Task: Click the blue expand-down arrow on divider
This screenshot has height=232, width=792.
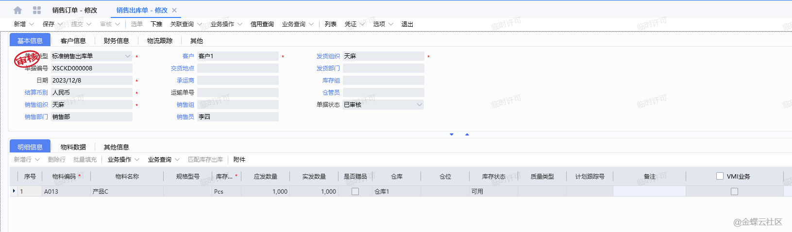Action: tap(452, 134)
